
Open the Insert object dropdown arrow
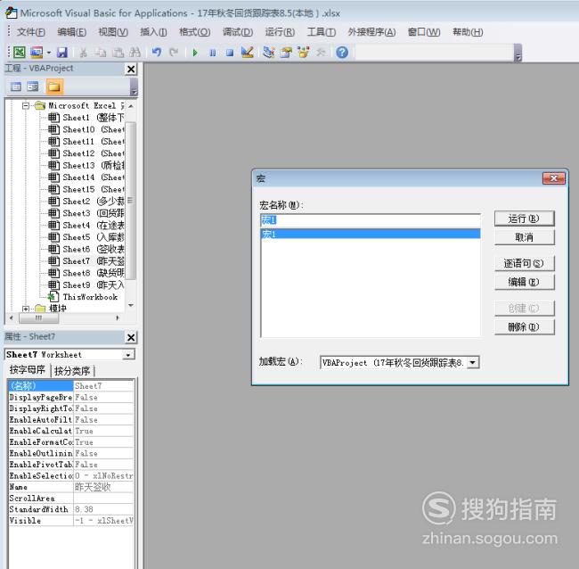point(48,53)
